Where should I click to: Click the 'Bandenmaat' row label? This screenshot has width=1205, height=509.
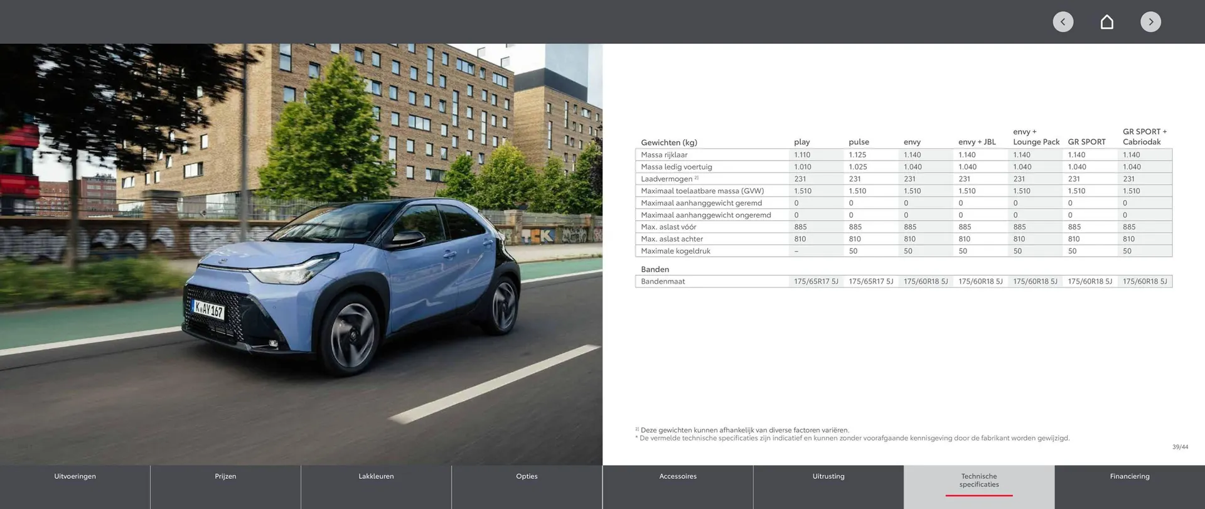pos(663,281)
